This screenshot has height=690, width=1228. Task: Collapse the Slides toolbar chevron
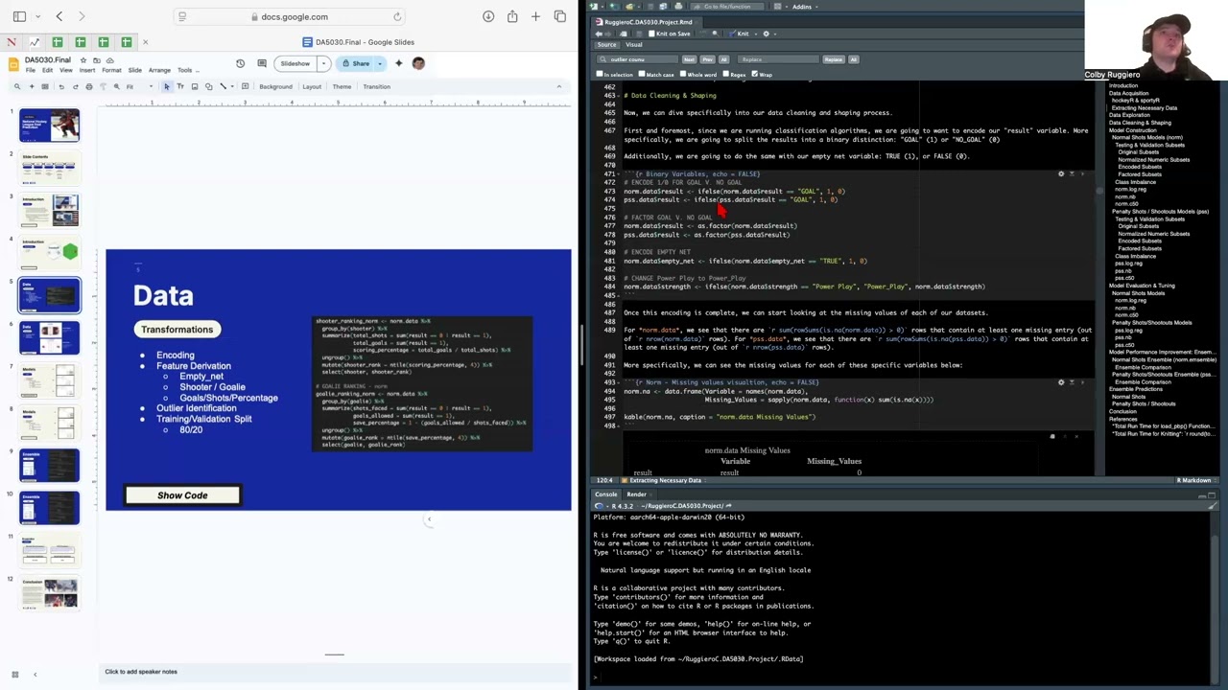click(x=559, y=86)
